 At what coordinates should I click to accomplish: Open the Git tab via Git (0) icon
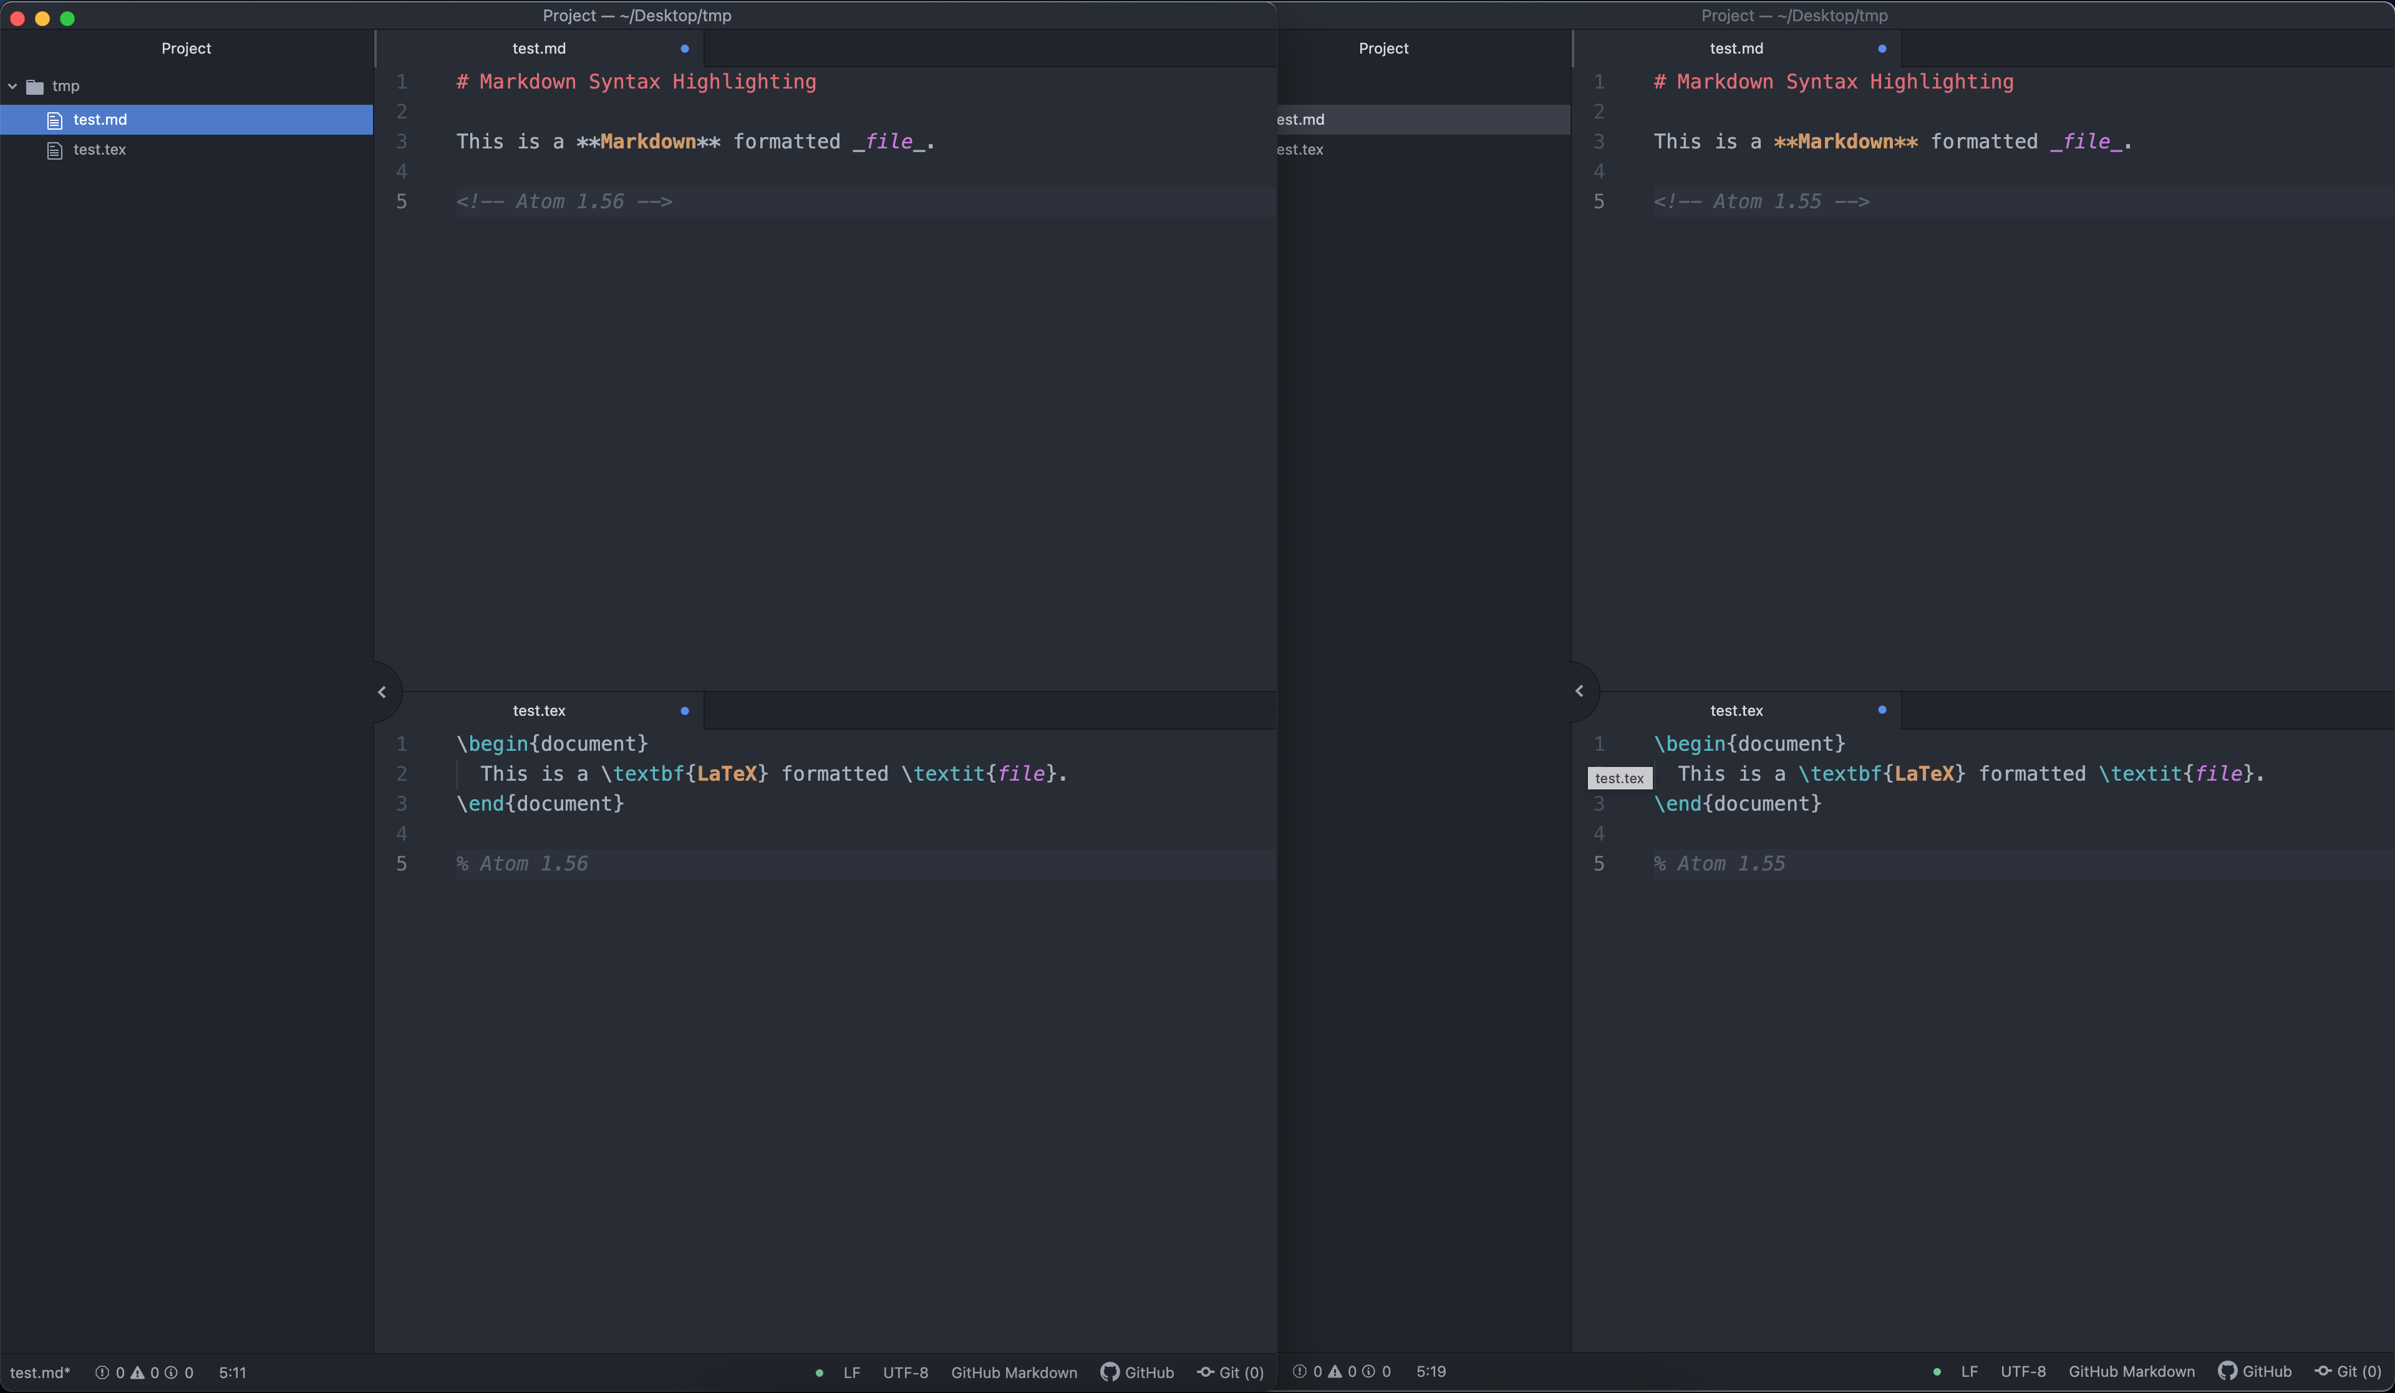point(1231,1372)
